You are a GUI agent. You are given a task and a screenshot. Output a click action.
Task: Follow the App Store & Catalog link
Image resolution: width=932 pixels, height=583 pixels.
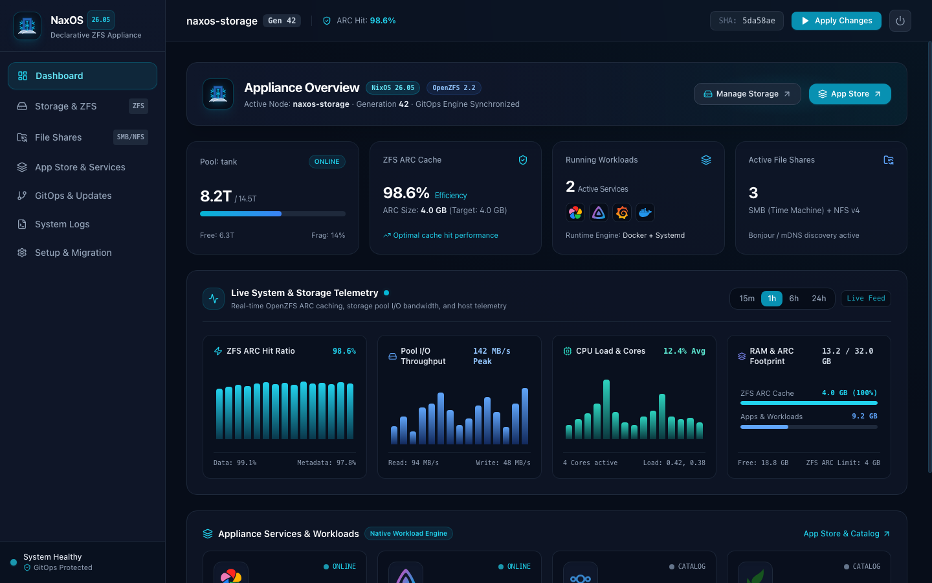[847, 534]
